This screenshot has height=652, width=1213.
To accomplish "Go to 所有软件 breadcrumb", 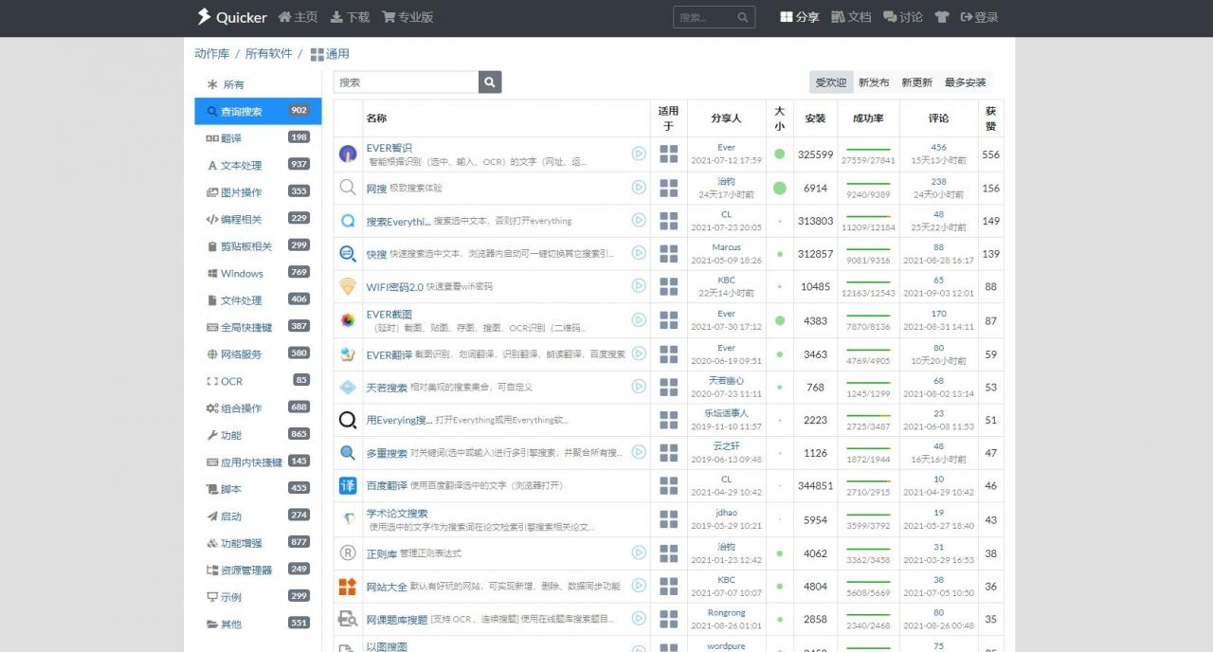I will (x=268, y=54).
